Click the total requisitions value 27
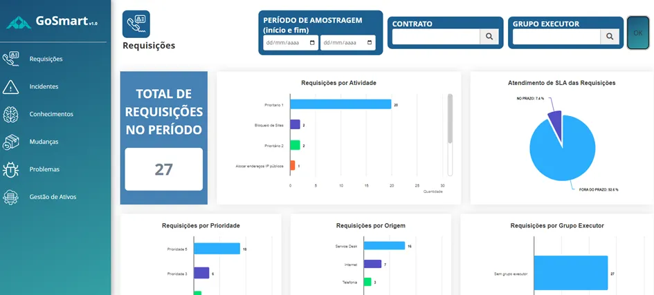The width and height of the screenshot is (654, 295). (163, 169)
